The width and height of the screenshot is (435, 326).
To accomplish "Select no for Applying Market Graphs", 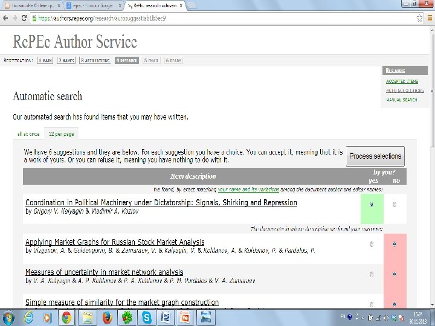I will tap(395, 244).
